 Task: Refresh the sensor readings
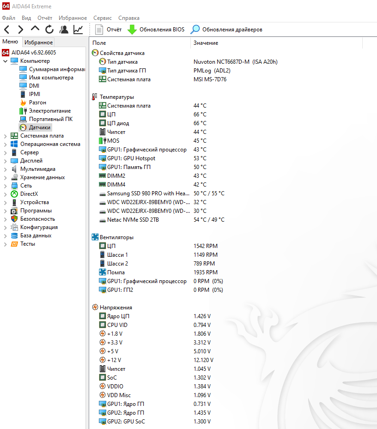click(x=49, y=29)
